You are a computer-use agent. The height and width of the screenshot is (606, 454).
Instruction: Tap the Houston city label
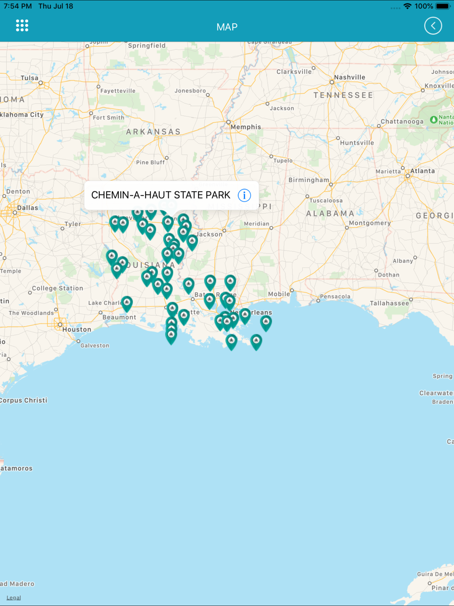pos(77,329)
